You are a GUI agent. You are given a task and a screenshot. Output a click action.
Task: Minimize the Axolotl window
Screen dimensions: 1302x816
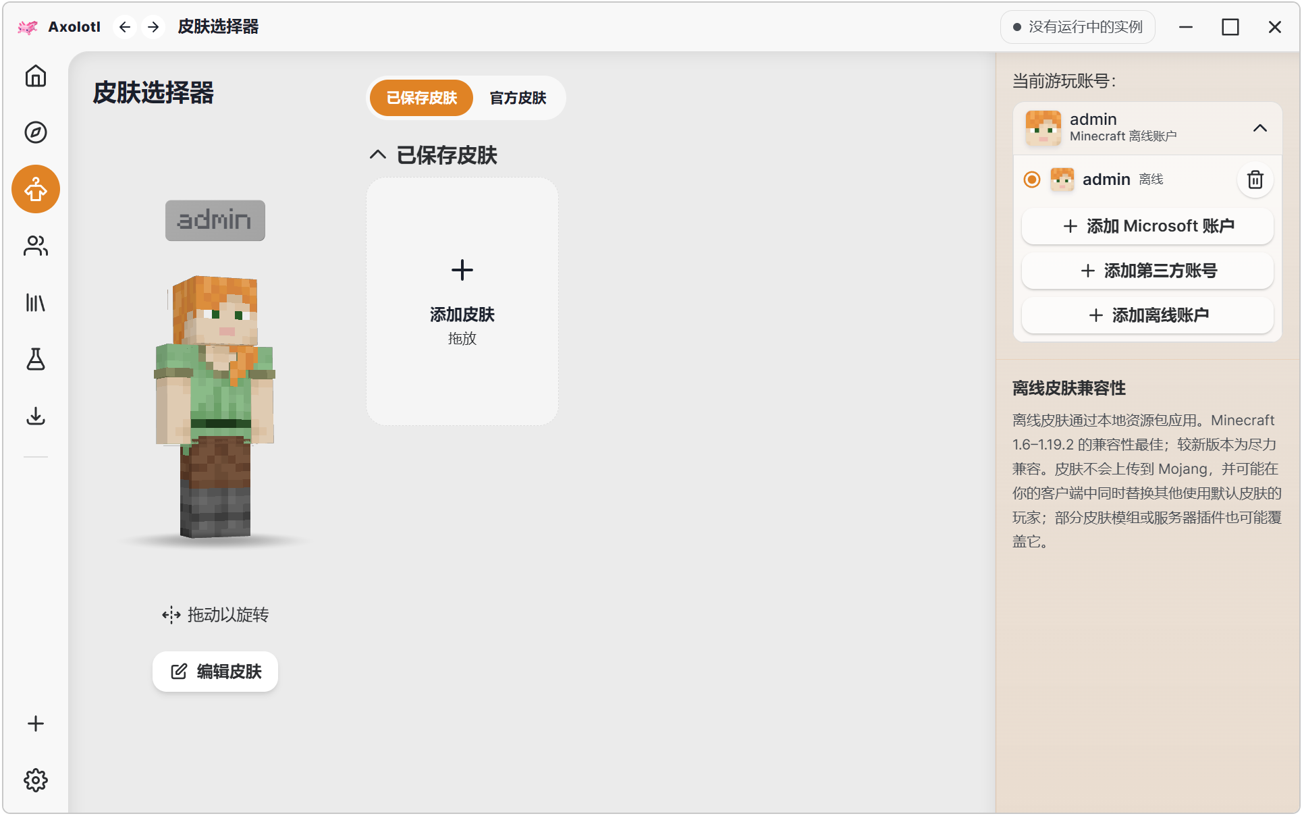pos(1186,27)
